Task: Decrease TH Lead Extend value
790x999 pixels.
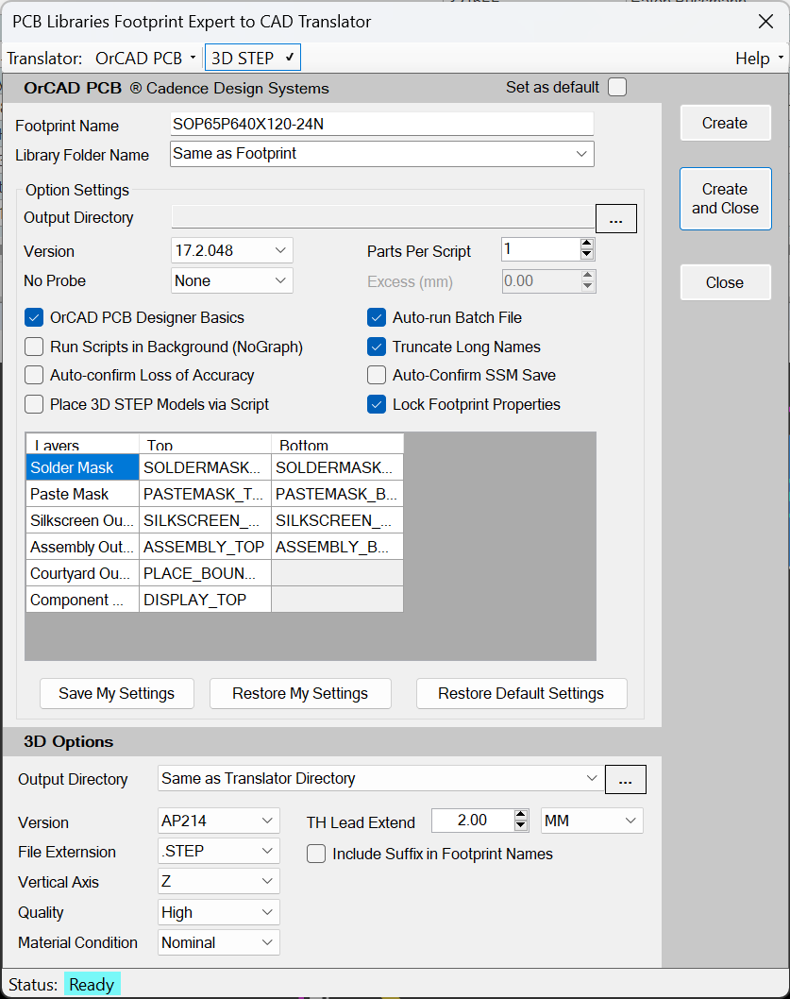Action: (521, 825)
